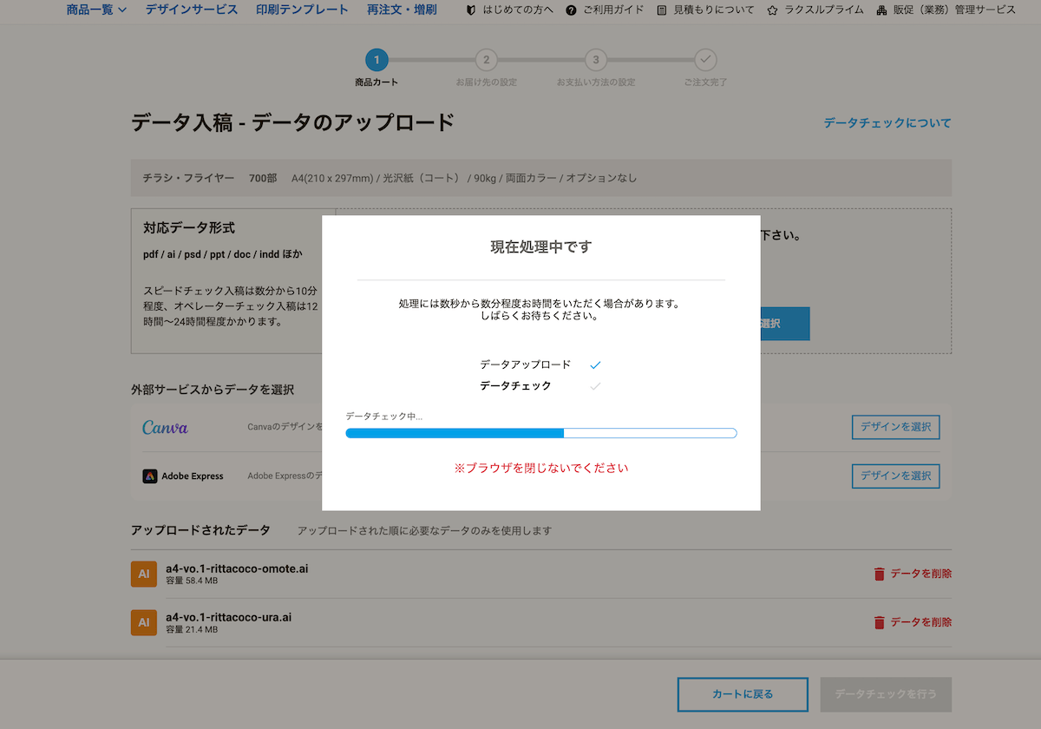Click the ※ブラウザを閉じないでください warning text
The height and width of the screenshot is (729, 1041).
pos(541,468)
